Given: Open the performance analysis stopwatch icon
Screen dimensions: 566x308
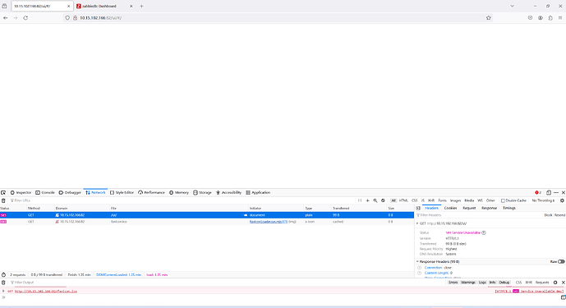Looking at the screenshot, I should pos(3,275).
